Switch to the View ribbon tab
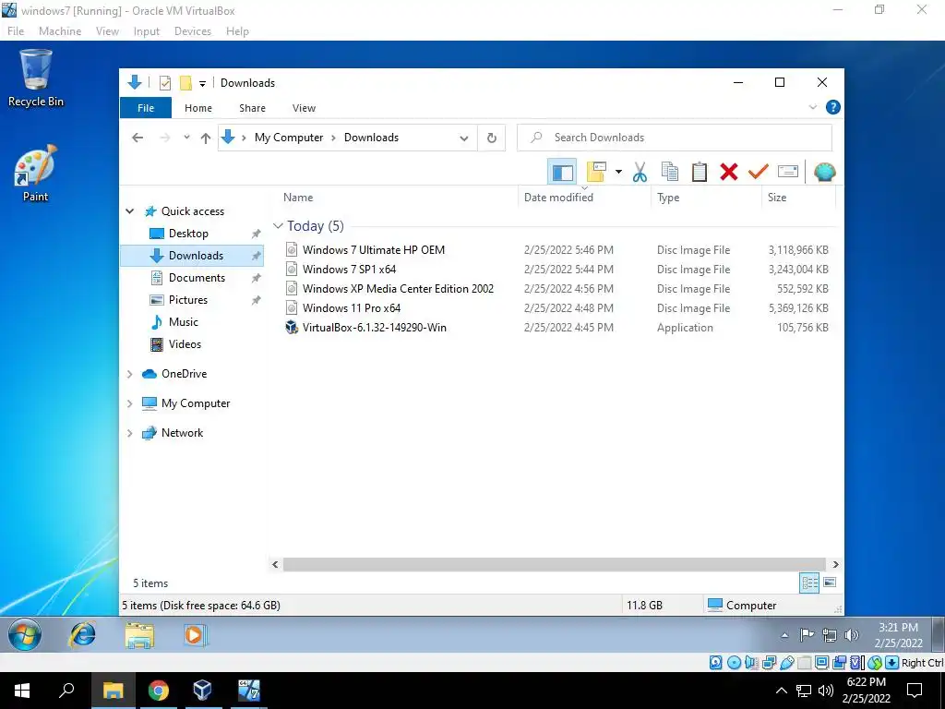 coord(304,108)
